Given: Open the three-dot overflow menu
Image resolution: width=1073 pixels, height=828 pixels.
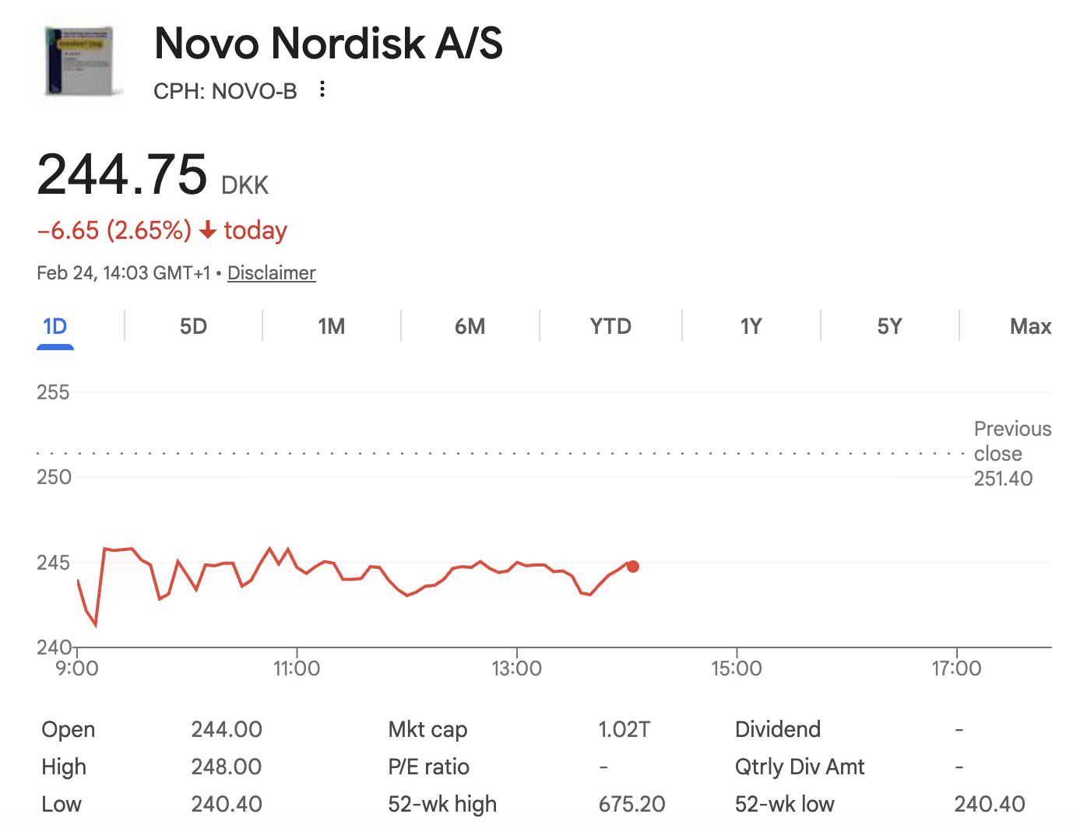Looking at the screenshot, I should (322, 89).
